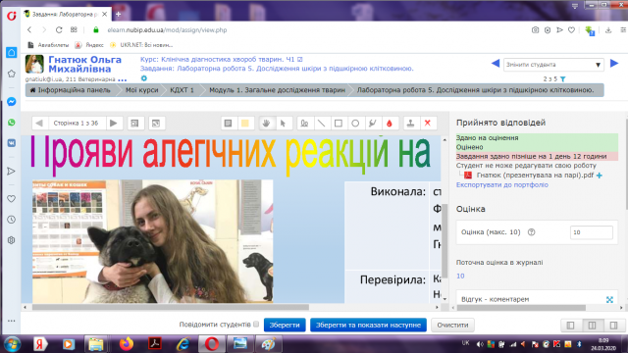Open Авиабилеты bookmark
The height and width of the screenshot is (353, 628).
pos(48,45)
